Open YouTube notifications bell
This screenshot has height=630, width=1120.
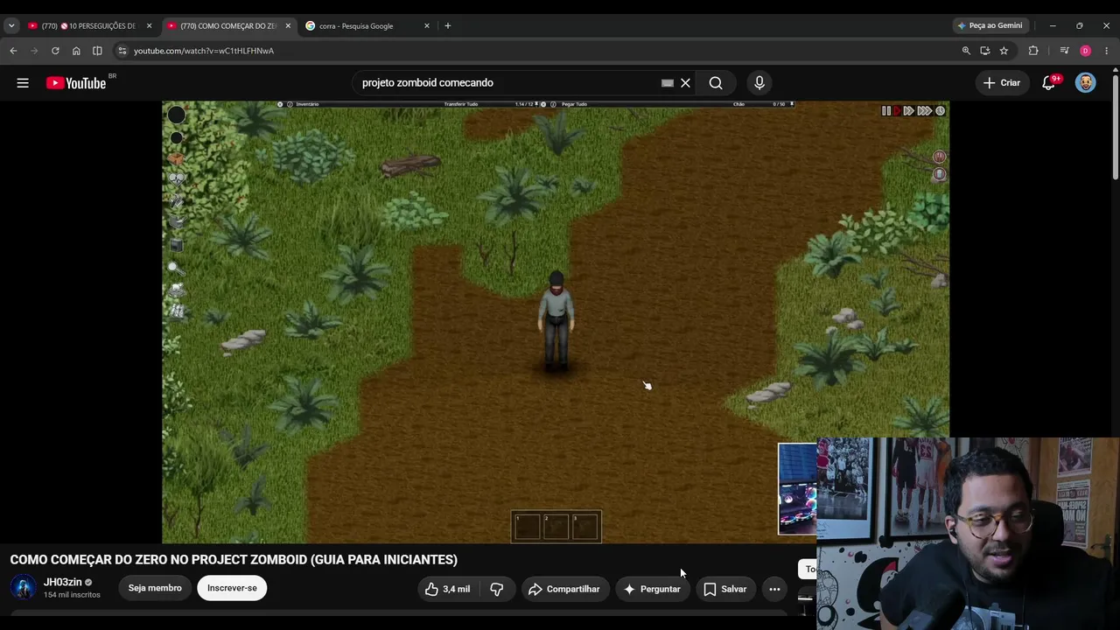[x=1049, y=83]
